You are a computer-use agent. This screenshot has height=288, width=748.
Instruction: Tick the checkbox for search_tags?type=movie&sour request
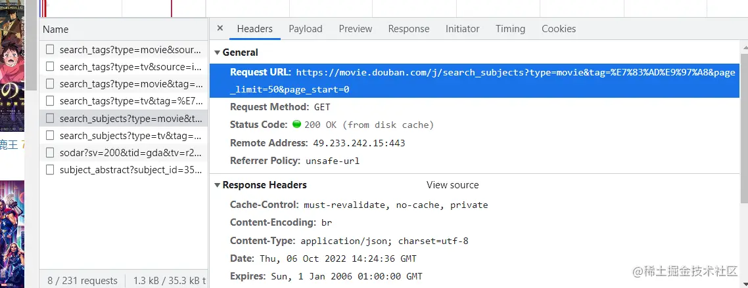click(50, 49)
